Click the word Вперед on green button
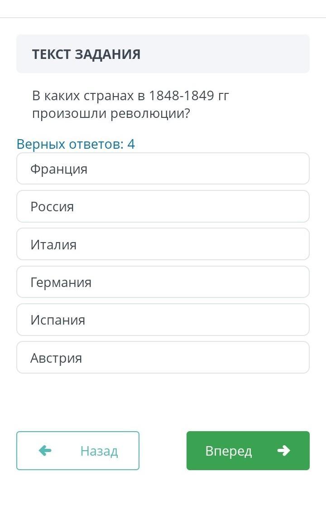The width and height of the screenshot is (326, 530). pyautogui.click(x=229, y=451)
